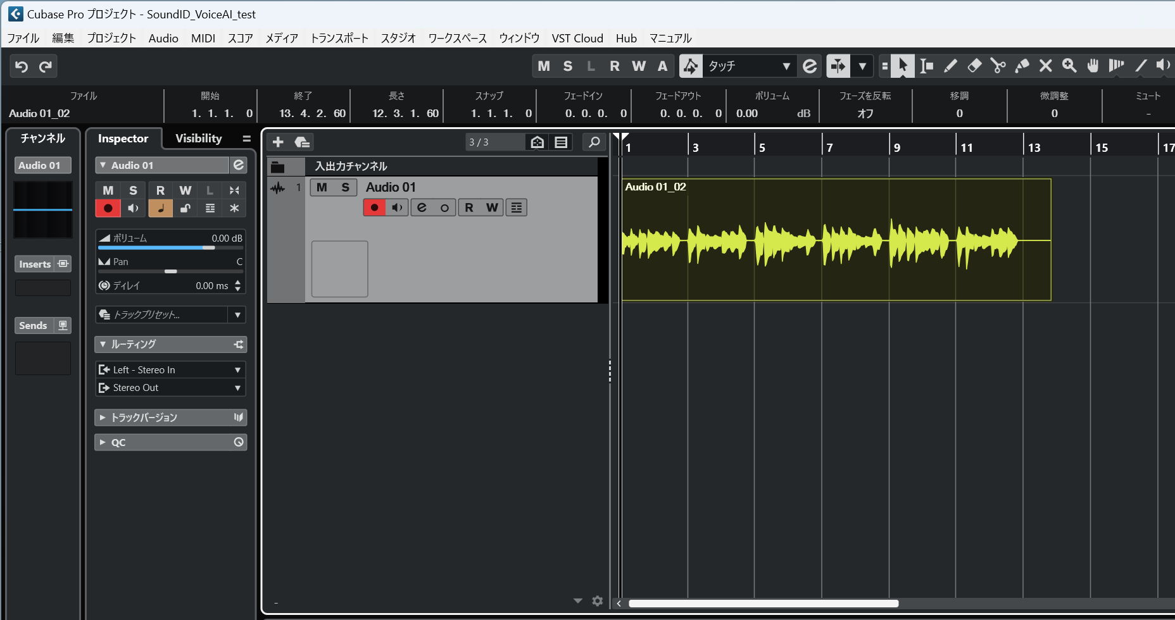
Task: Select the Erase tool
Action: pos(974,66)
